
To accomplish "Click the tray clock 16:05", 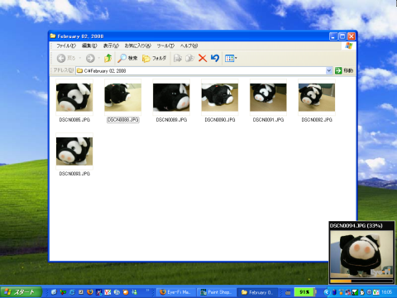I will click(x=387, y=292).
